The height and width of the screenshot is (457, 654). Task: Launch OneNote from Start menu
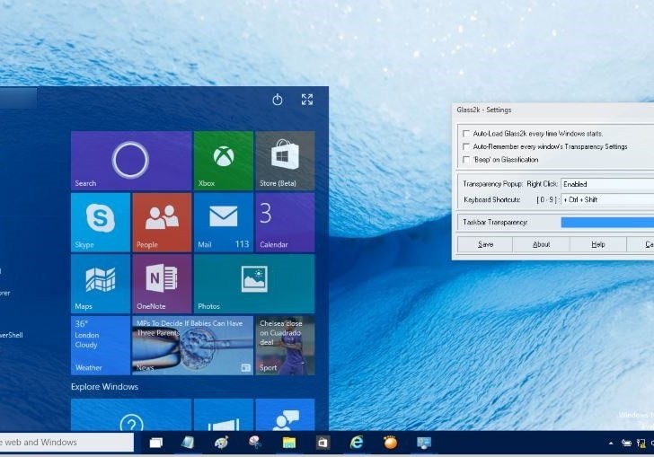162,283
